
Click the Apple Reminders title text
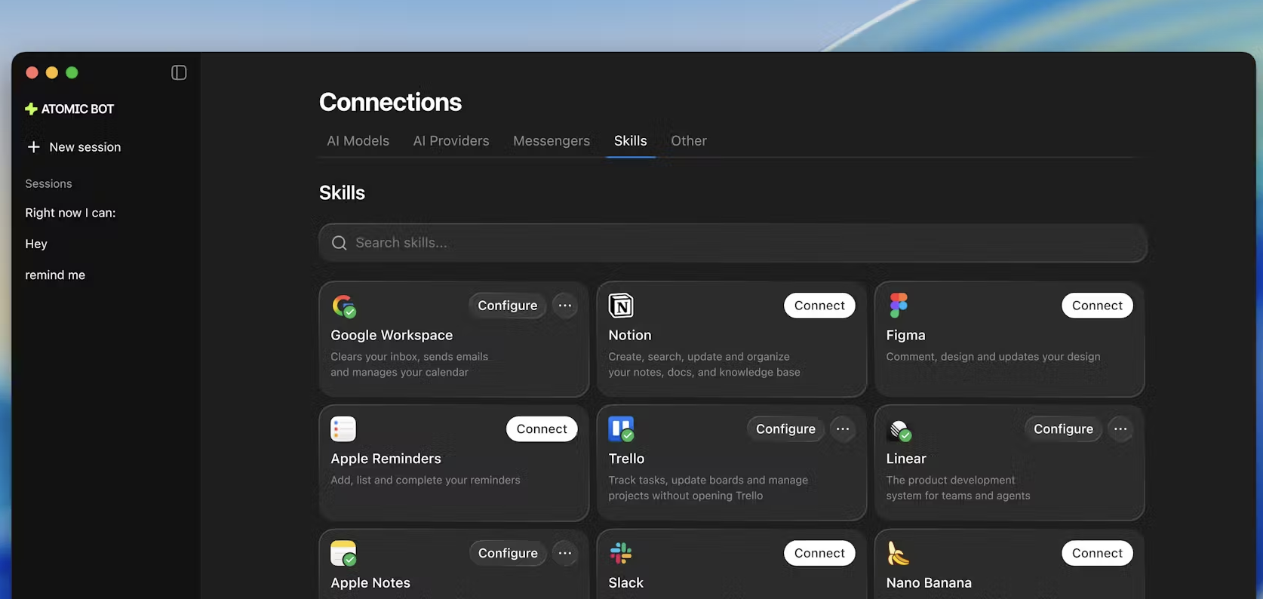pos(386,459)
